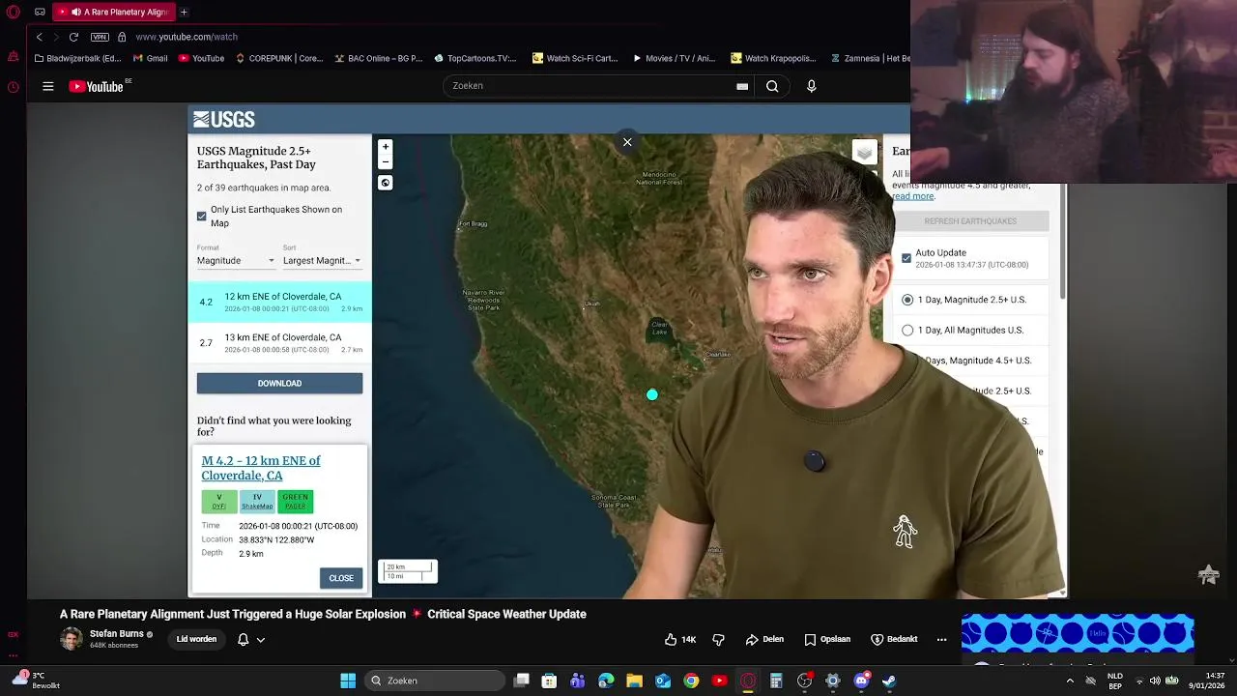Open the Sort Largest Magnitude dropdown
Viewport: 1237px width, 696px height.
pos(322,260)
